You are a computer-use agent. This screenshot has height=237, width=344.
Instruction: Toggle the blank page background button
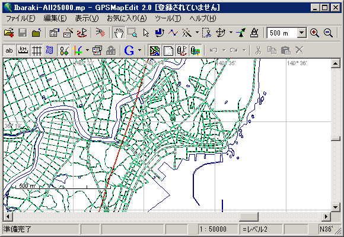point(168,50)
